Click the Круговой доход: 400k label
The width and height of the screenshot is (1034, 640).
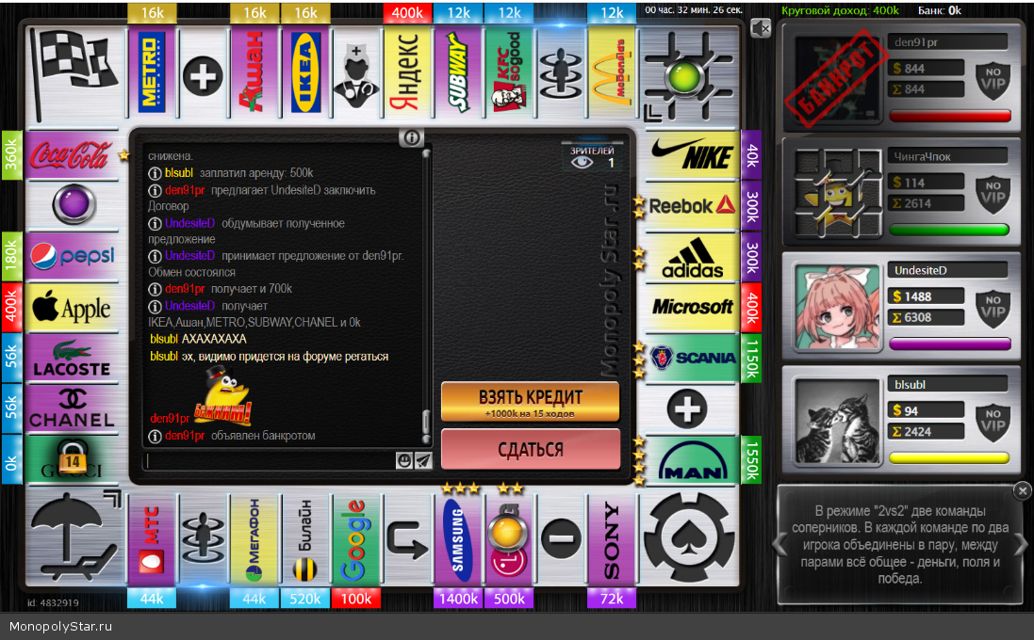840,10
